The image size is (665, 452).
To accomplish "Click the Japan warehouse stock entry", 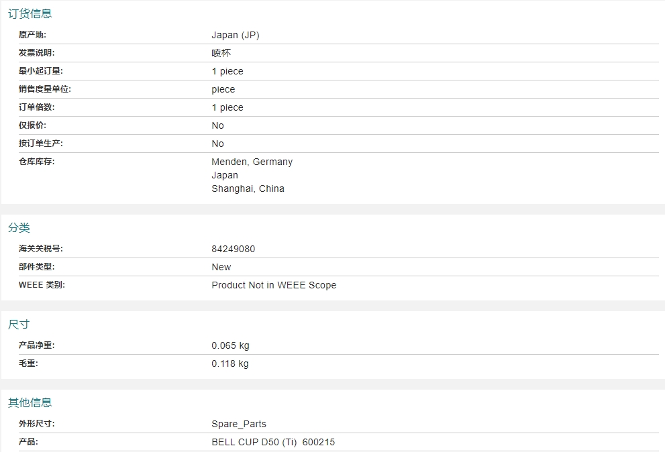I will point(225,175).
